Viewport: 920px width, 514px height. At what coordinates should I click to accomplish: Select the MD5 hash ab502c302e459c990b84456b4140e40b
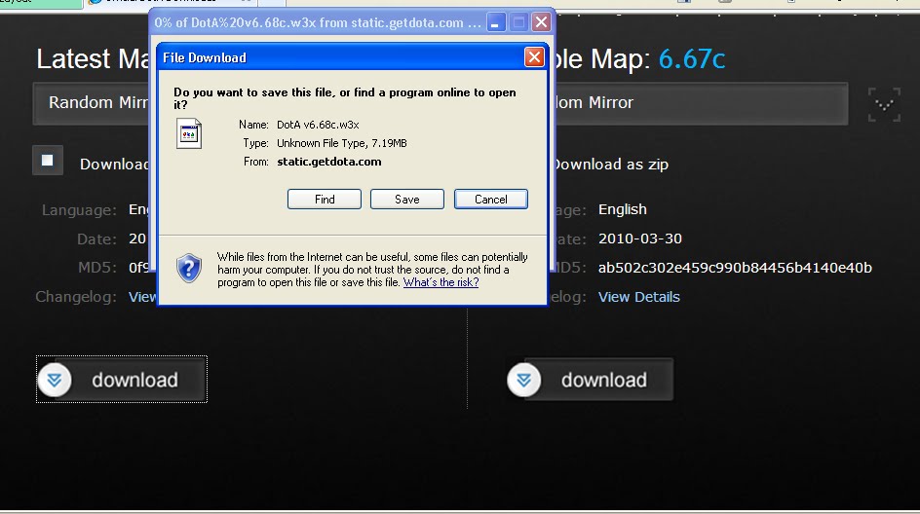point(735,268)
